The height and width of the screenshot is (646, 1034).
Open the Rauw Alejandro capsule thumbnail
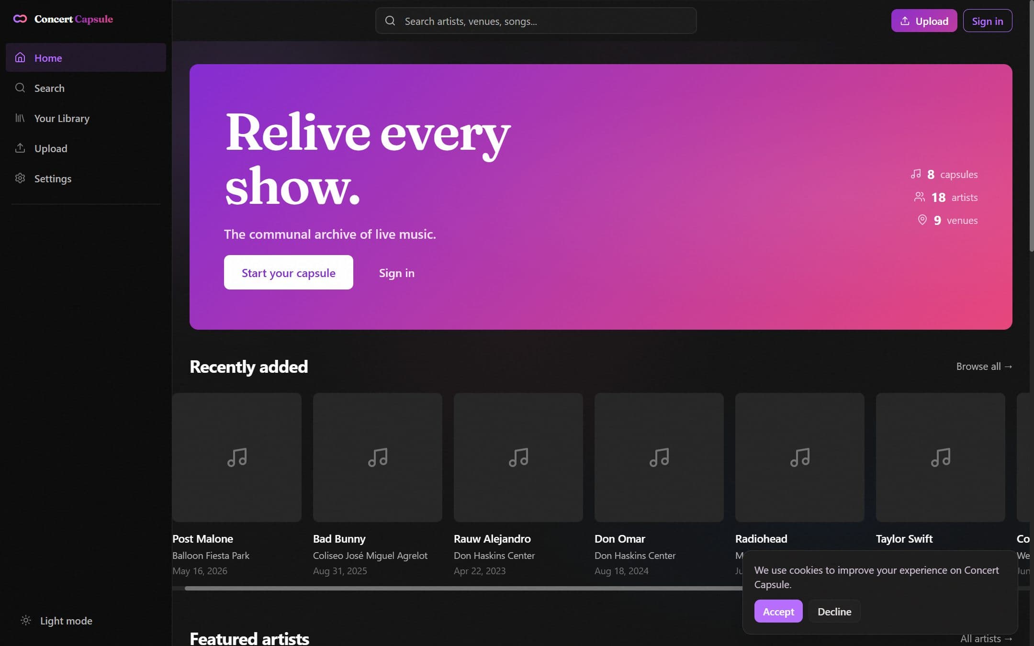pos(518,457)
